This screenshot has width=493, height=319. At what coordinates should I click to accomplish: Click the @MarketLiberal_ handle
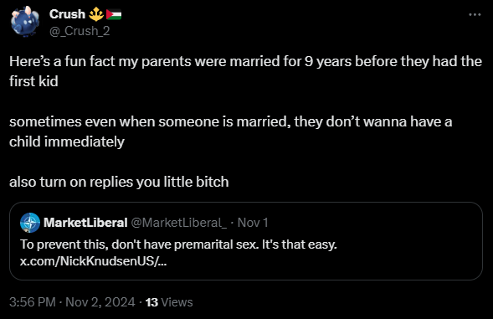pos(178,223)
